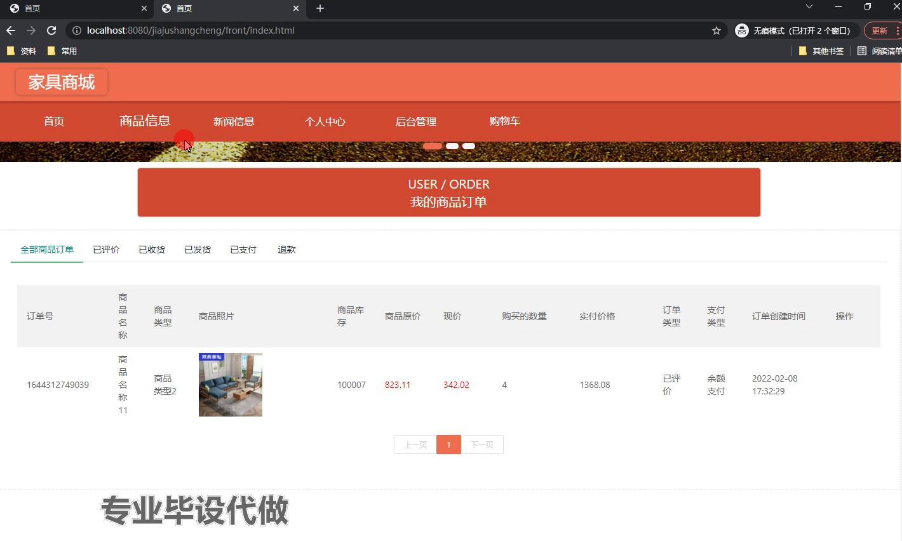The height and width of the screenshot is (541, 902).
Task: Open the 资料 bookmark folder
Action: [22, 51]
